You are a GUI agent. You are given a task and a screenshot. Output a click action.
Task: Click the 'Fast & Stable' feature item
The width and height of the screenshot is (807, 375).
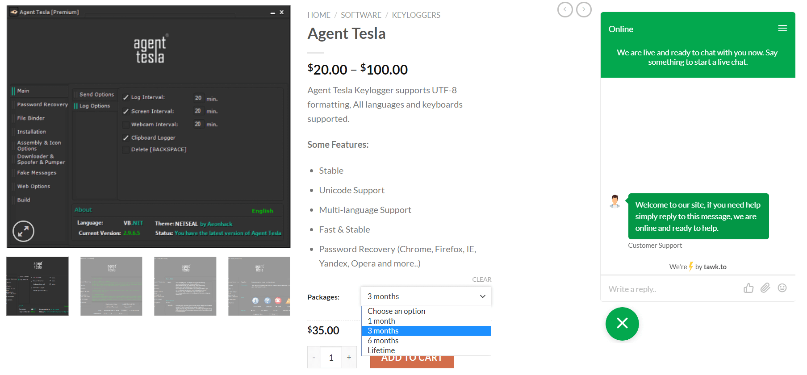pos(344,229)
